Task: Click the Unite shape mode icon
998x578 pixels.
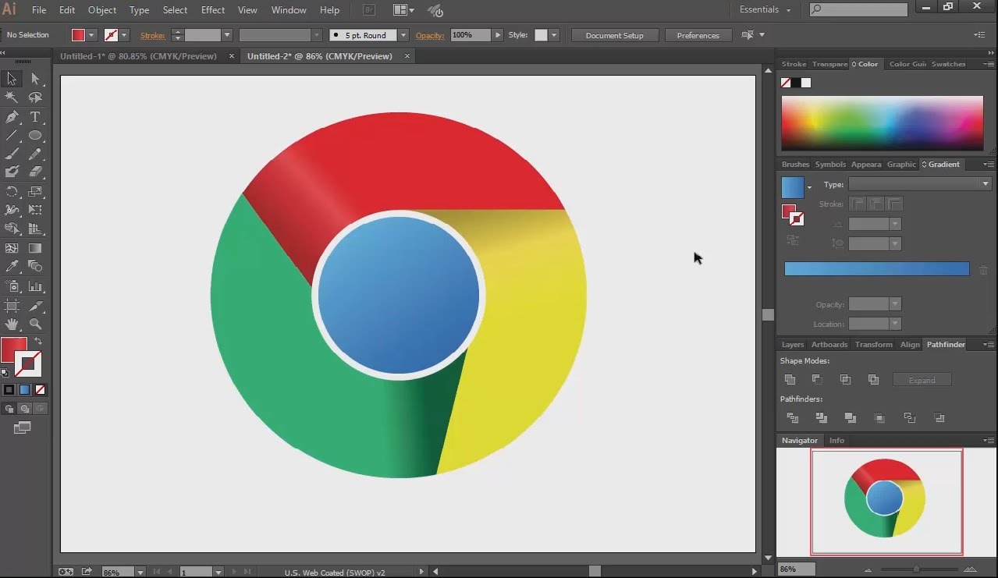Action: click(x=790, y=380)
